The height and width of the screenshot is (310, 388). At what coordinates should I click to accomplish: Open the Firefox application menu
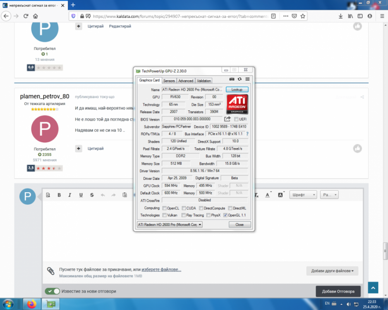pos(382,16)
